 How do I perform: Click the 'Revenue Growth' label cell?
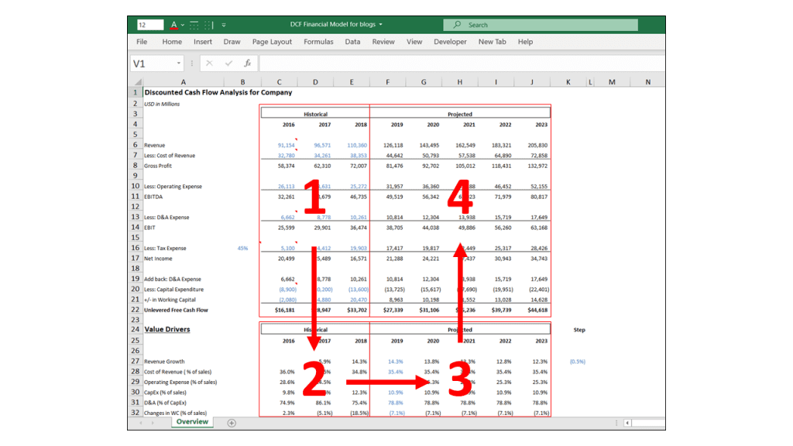[x=164, y=362]
